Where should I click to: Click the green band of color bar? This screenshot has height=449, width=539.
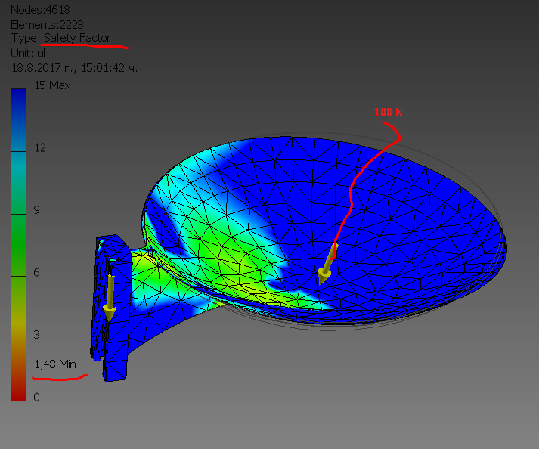[x=19, y=245]
